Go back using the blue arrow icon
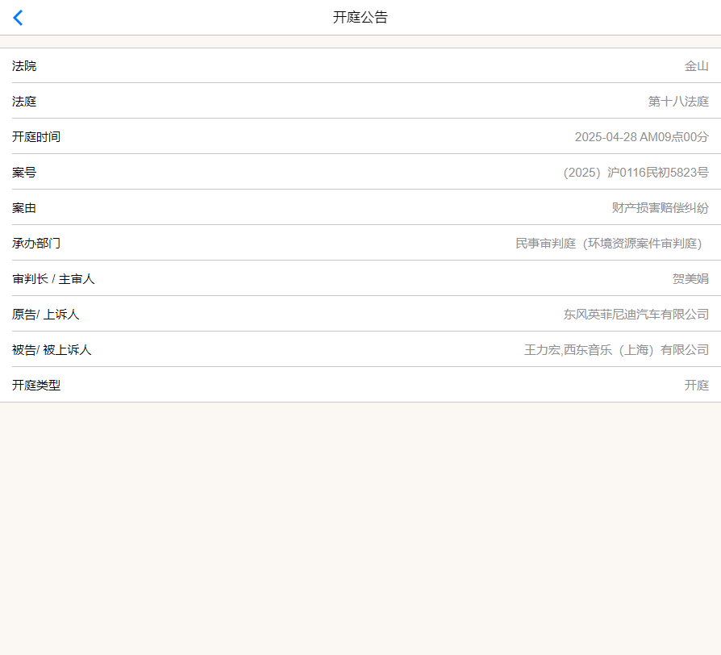Viewport: 721px width, 655px height. [18, 18]
